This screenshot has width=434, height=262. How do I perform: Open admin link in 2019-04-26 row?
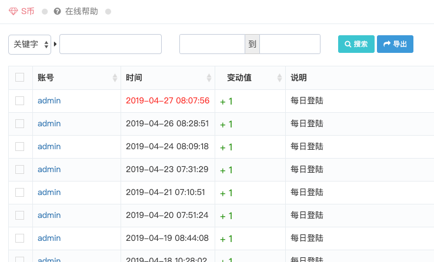tap(49, 123)
